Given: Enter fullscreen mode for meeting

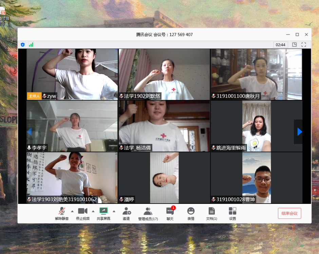Looking at the screenshot, I should pos(304,45).
